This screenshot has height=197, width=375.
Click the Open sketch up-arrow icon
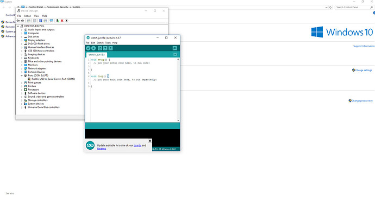click(105, 48)
